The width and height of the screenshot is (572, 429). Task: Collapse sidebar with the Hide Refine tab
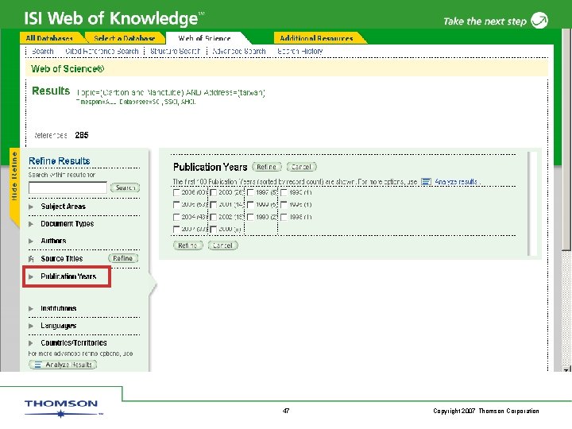click(14, 187)
